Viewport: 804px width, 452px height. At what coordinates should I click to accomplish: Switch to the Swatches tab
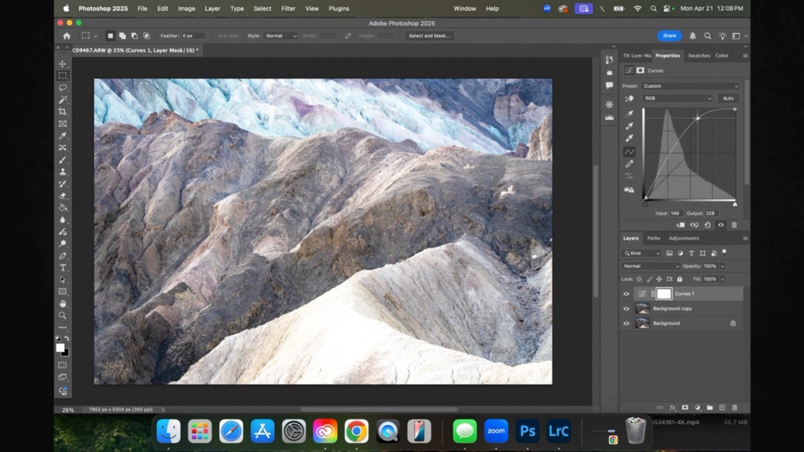(699, 55)
